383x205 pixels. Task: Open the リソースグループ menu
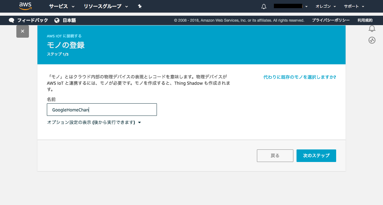coord(106,6)
